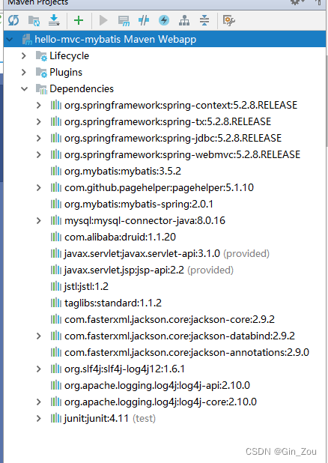
Task: Expand spring-webmvc dependency tree
Action: tap(39, 154)
